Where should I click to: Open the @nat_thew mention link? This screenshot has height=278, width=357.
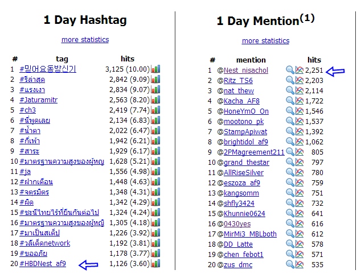pyautogui.click(x=239, y=91)
